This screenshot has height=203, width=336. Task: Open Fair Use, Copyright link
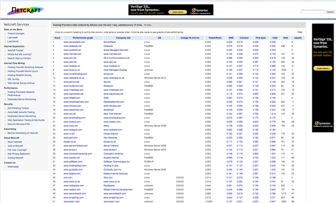tap(17, 150)
